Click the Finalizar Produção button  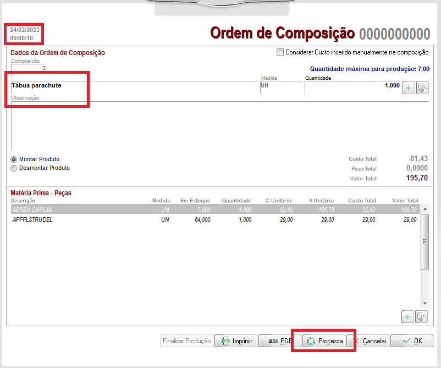tap(186, 341)
